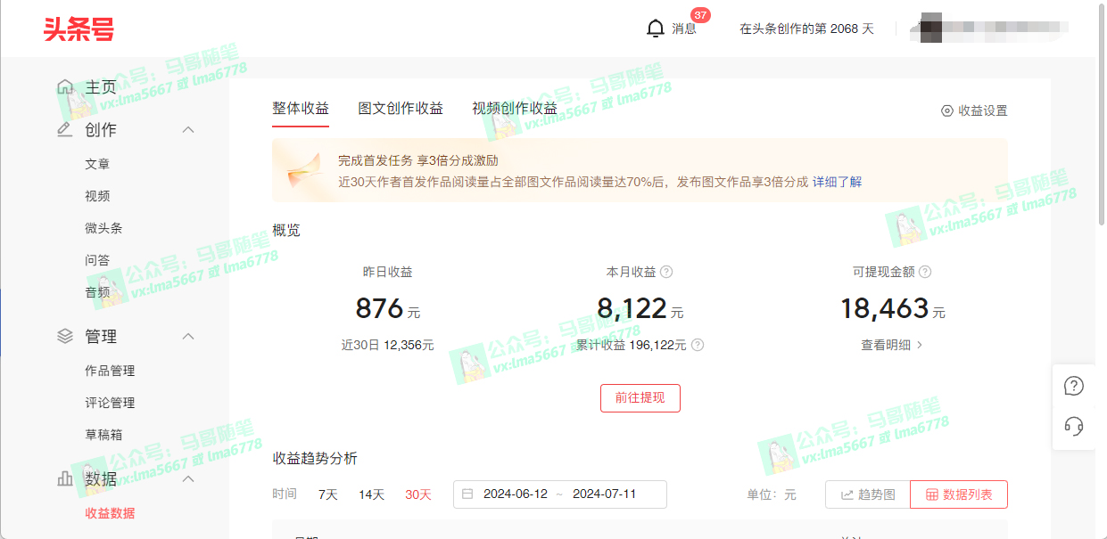Select the 7天 time range

click(x=327, y=494)
